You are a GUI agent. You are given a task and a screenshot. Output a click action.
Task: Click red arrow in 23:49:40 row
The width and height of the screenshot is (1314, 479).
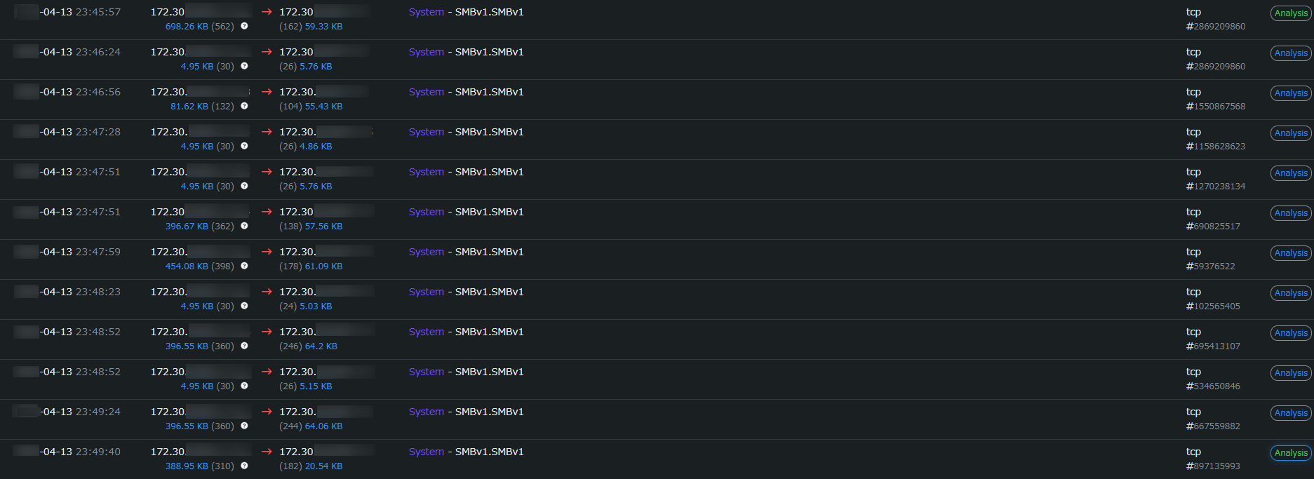tap(267, 452)
